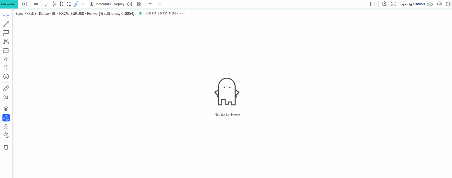Toggle stay in drawing mode
The height and width of the screenshot is (178, 452).
[x=6, y=118]
